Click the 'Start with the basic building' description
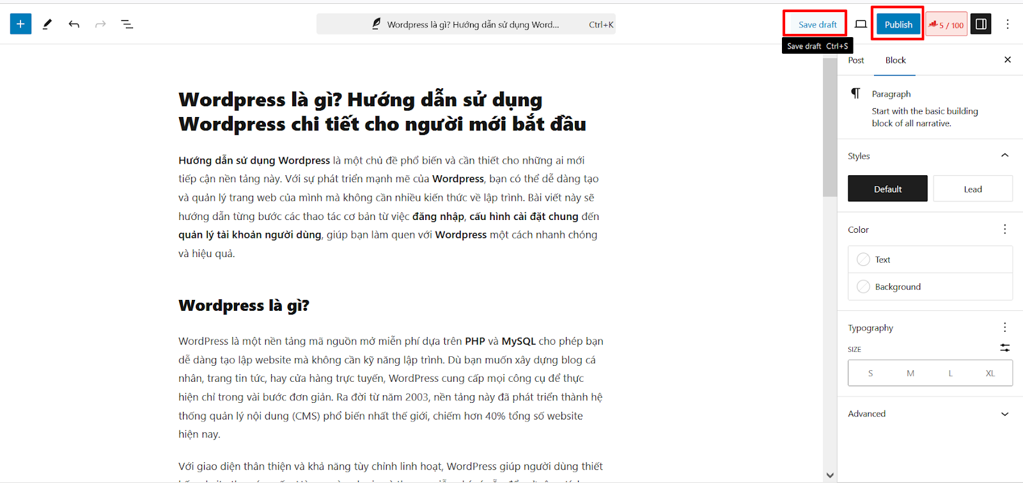 click(925, 117)
